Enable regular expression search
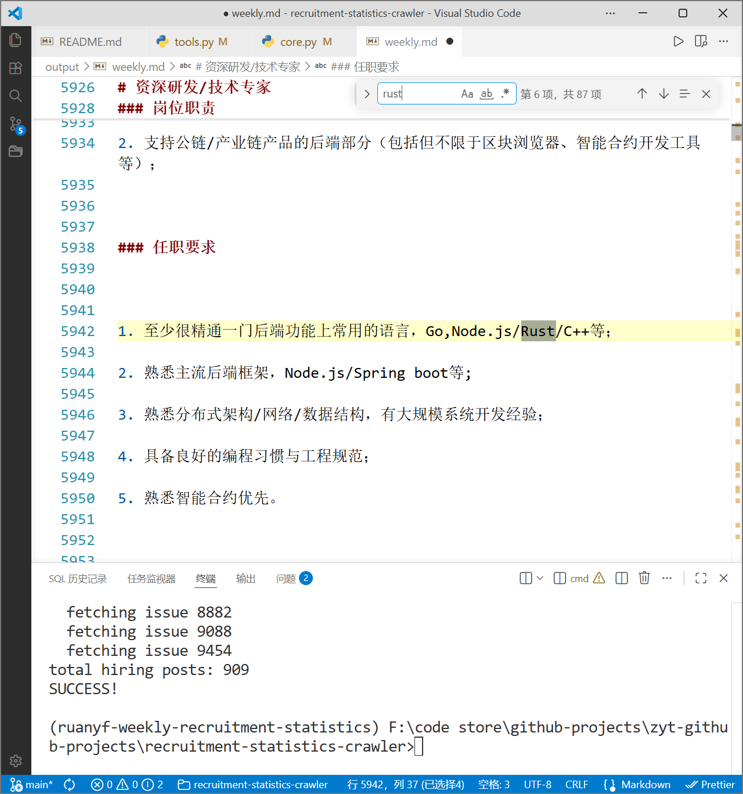Screen dimensions: 743x794 point(504,93)
